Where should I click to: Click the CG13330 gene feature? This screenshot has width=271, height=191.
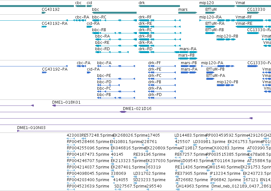pos(253,13)
